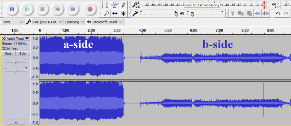Solo the Audio Track

tap(22, 54)
